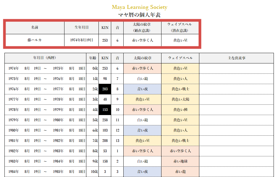Click the 年齢 column header
Screen dimensions: 278x177
click(x=93, y=58)
